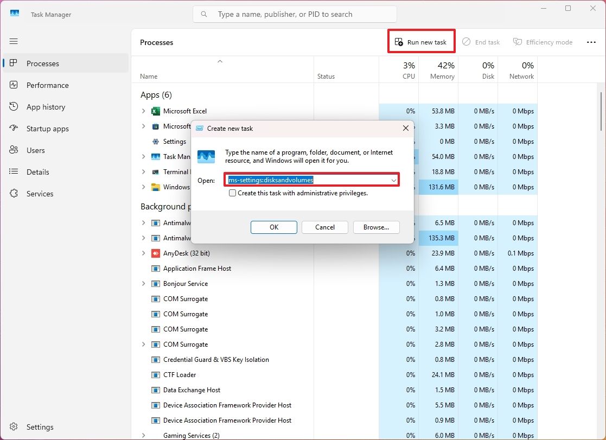Select the Processes tab heading
The image size is (606, 440).
156,42
